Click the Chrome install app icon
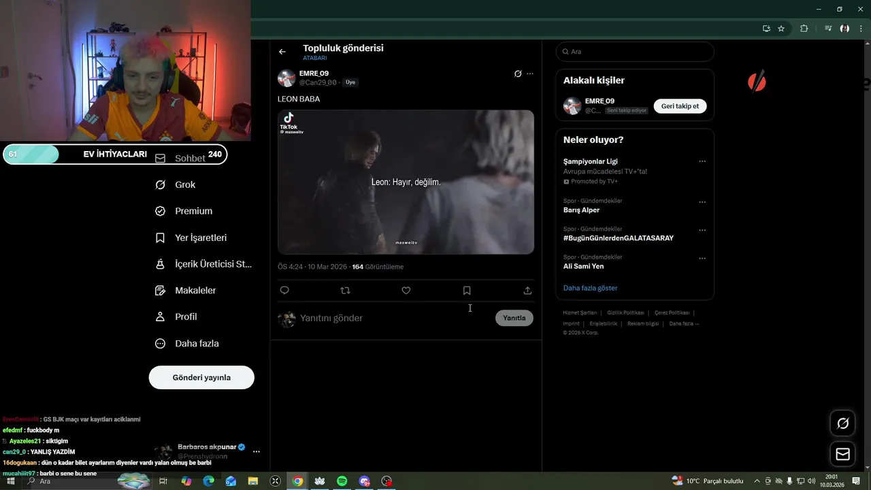 coord(766,29)
